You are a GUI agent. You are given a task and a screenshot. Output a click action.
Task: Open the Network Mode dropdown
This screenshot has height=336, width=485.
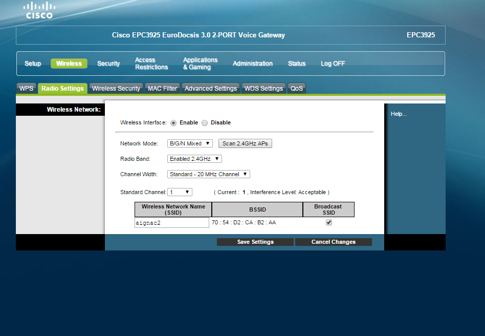click(190, 143)
